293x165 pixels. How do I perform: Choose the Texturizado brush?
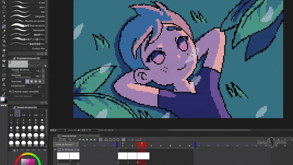point(27,30)
